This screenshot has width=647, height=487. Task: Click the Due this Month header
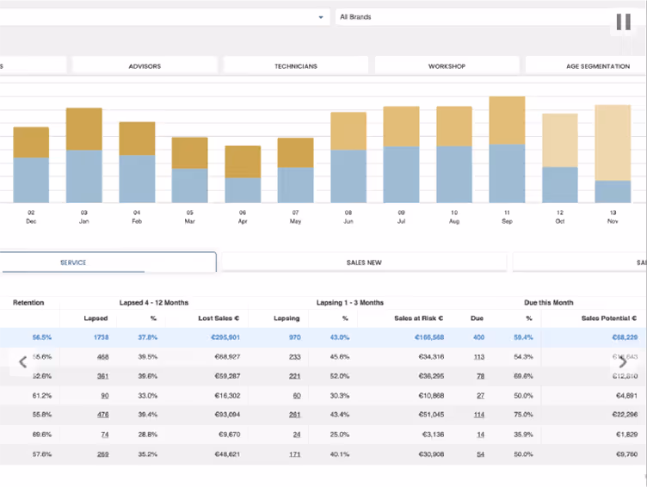[548, 303]
